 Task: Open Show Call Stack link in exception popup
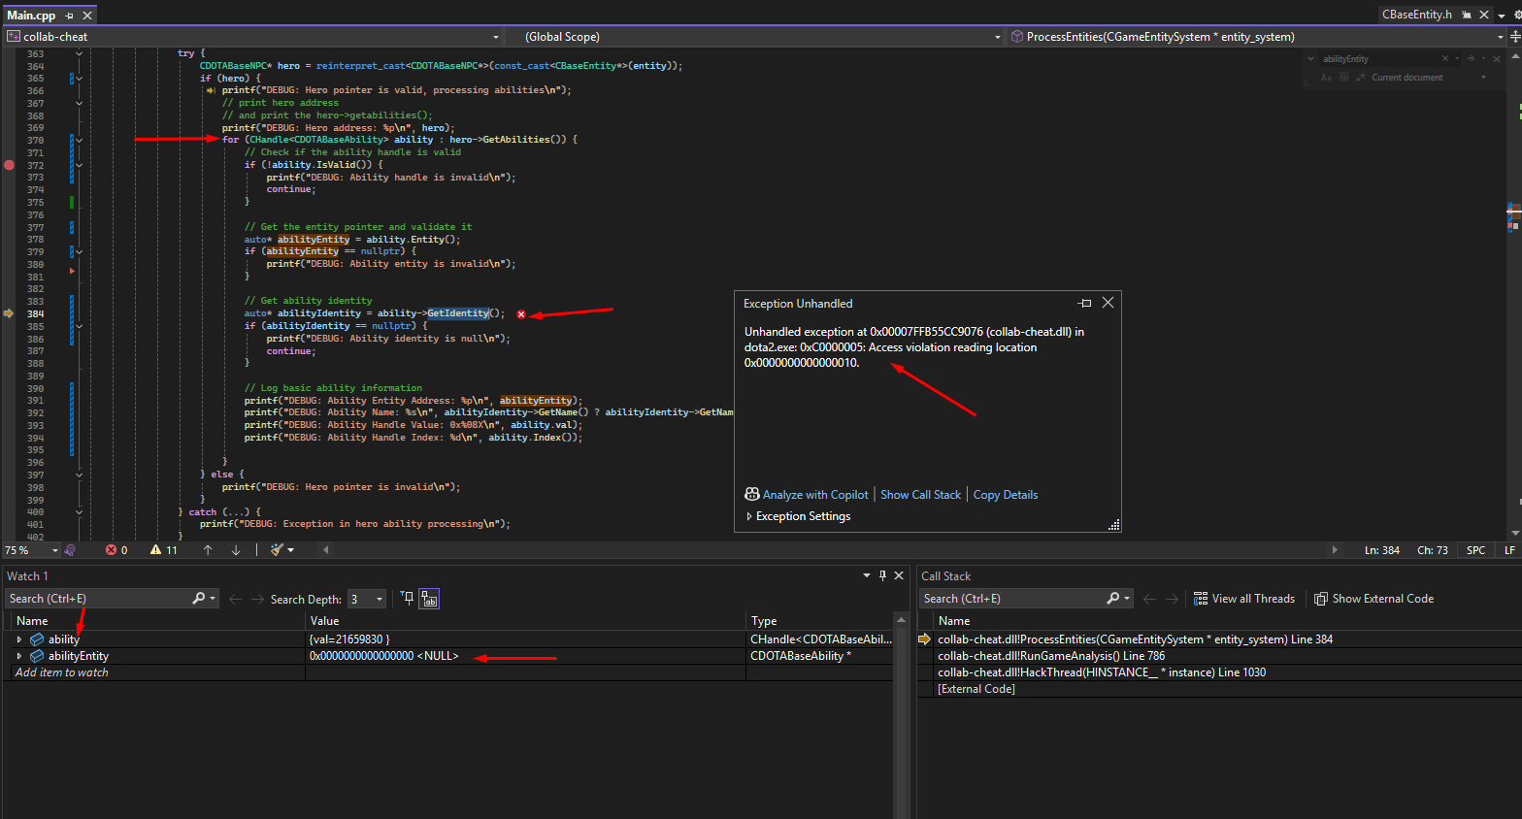tap(920, 495)
